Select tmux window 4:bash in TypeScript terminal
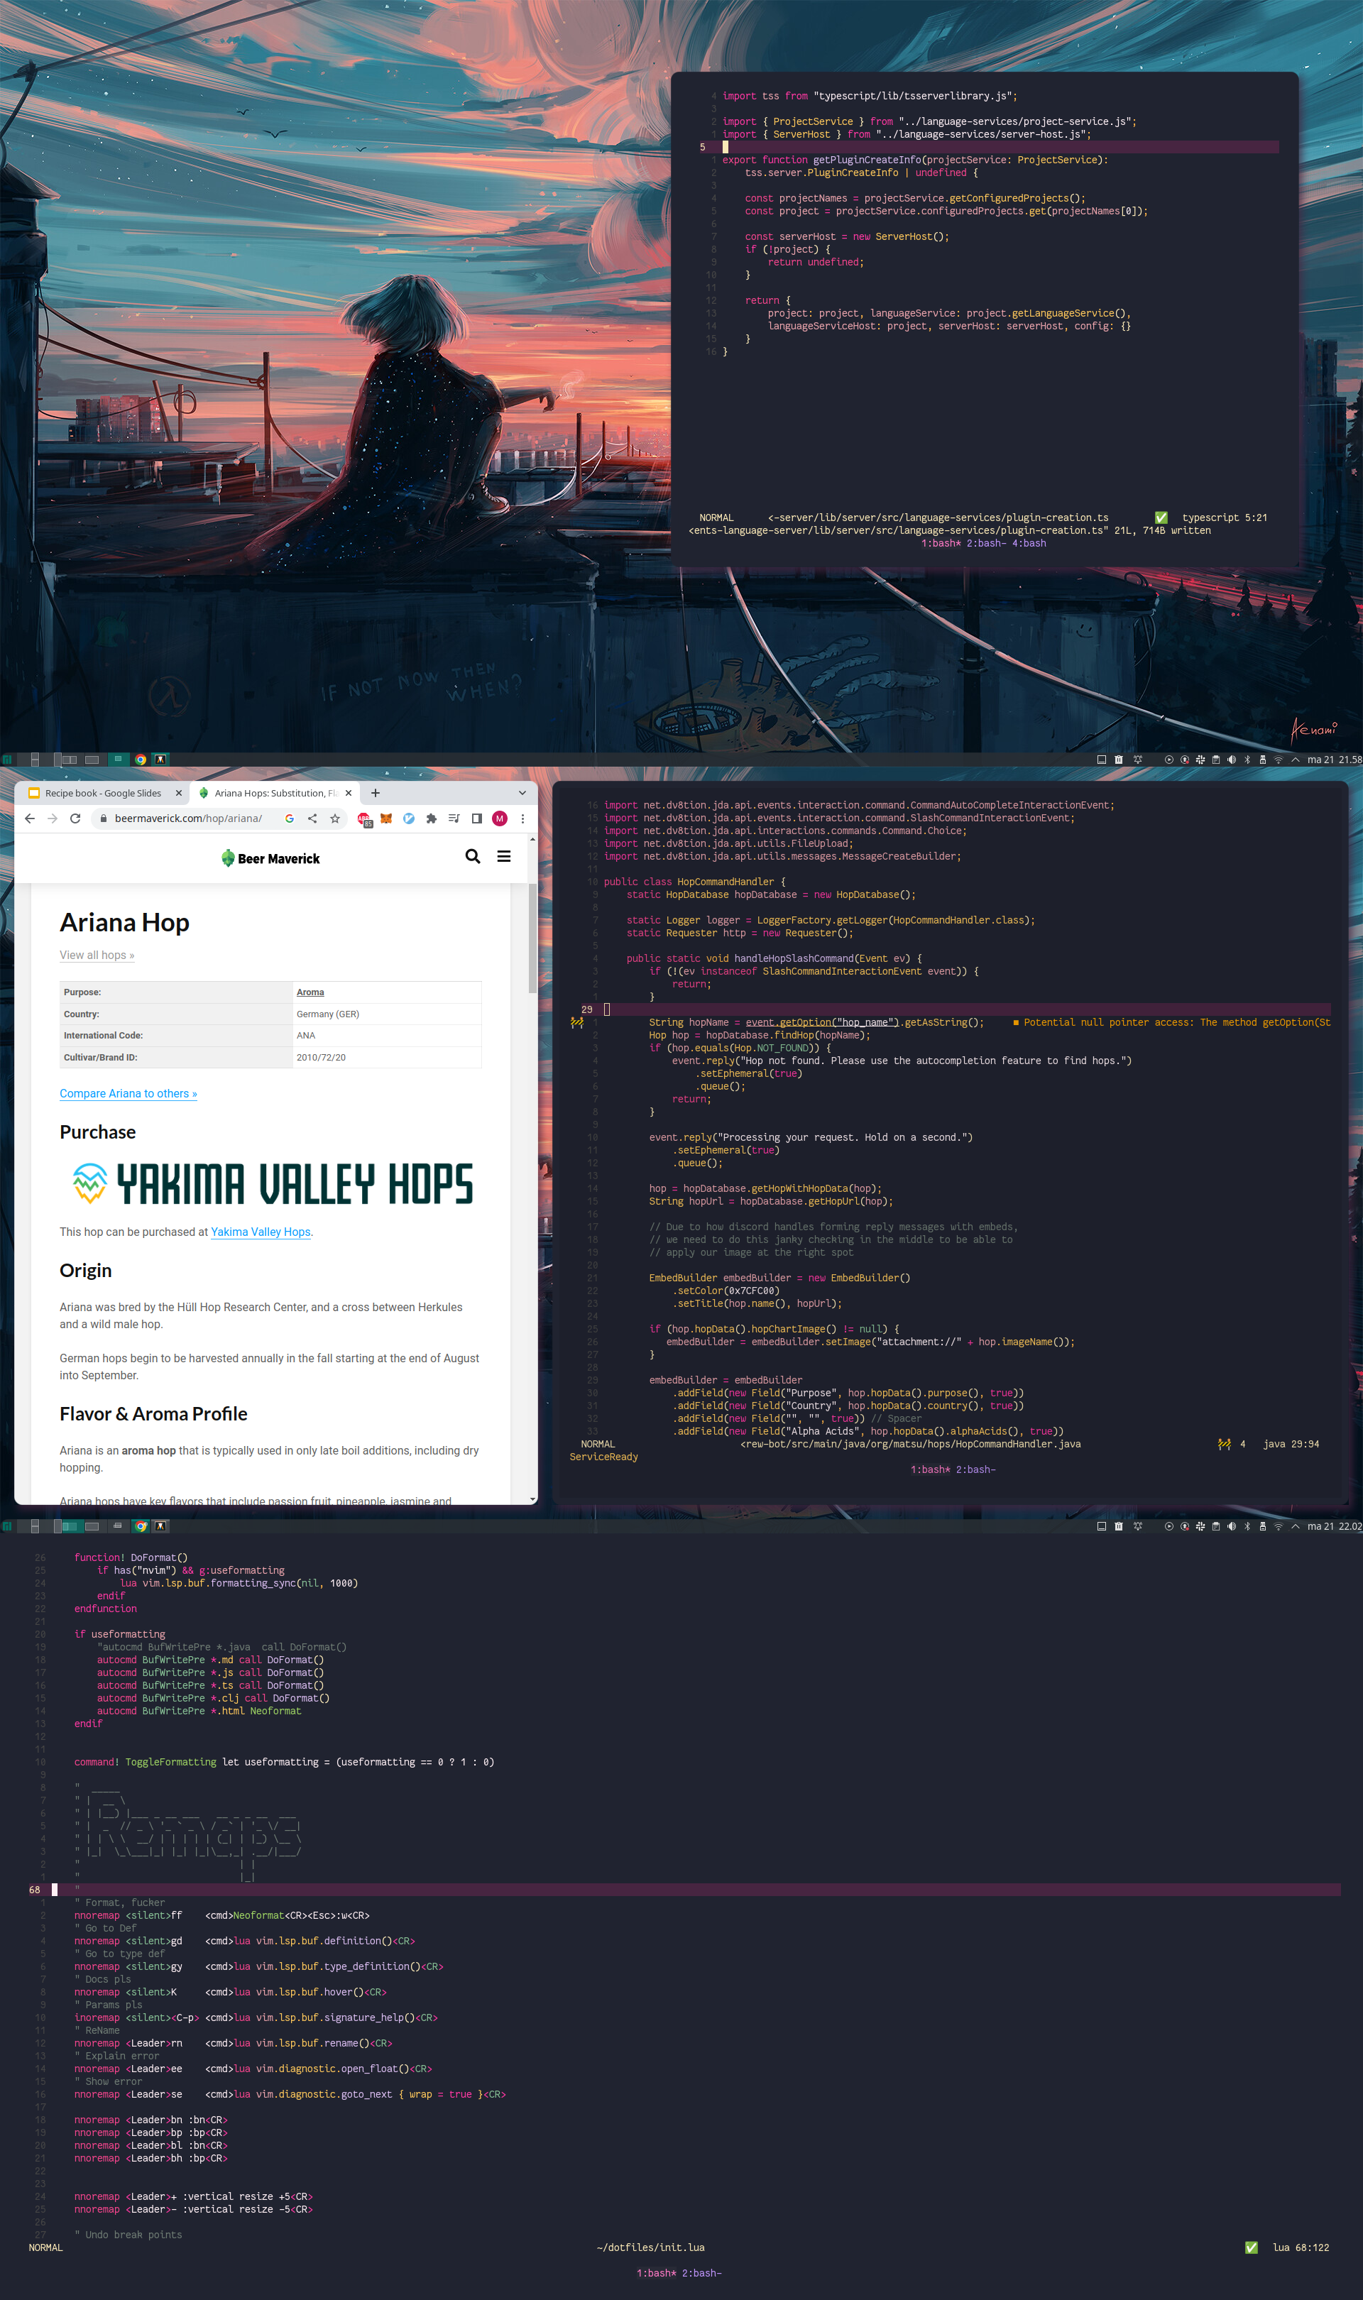Image resolution: width=1363 pixels, height=2300 pixels. coord(1029,544)
